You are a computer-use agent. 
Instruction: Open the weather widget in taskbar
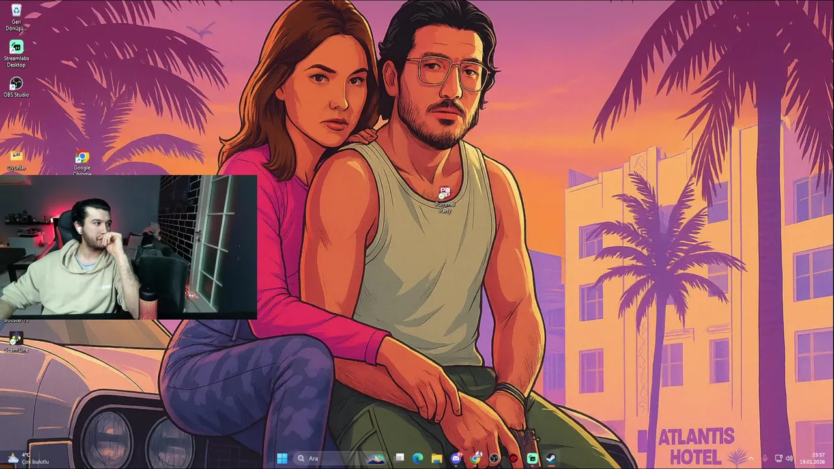pyautogui.click(x=29, y=459)
